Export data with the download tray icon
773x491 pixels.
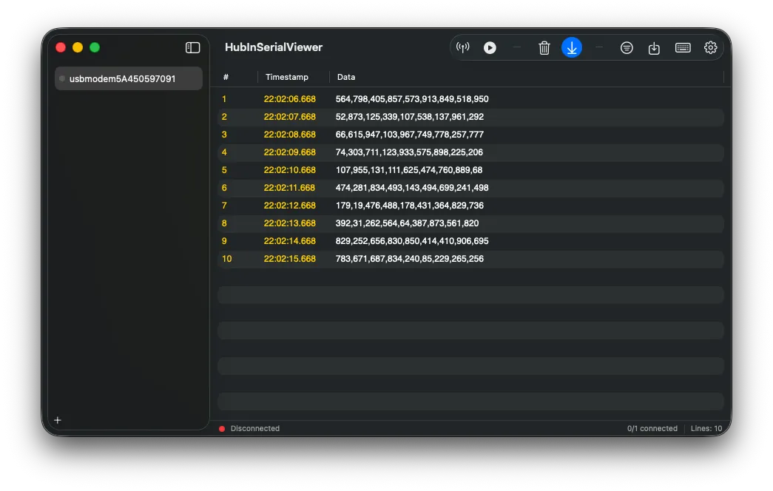click(654, 48)
